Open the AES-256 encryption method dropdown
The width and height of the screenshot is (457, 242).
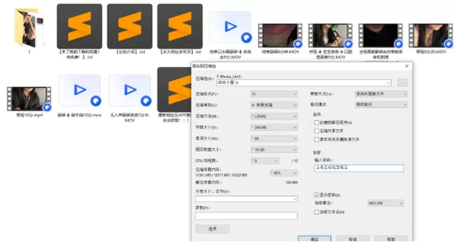click(x=385, y=203)
